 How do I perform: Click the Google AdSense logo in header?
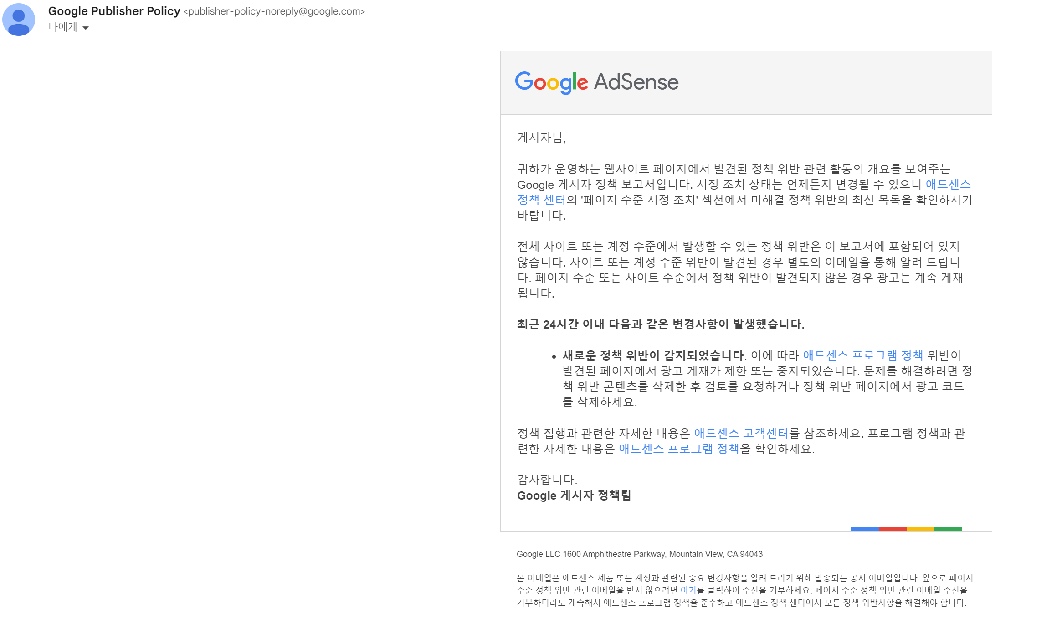(596, 82)
